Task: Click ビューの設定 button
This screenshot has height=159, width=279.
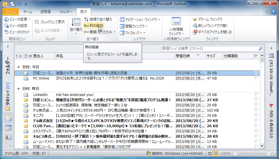Action: tap(16, 26)
